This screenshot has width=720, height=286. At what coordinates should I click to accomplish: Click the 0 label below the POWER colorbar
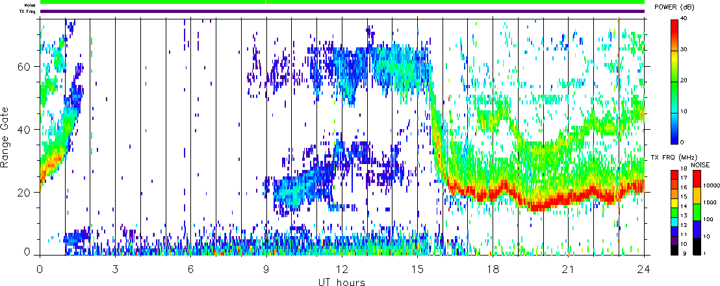(x=682, y=142)
